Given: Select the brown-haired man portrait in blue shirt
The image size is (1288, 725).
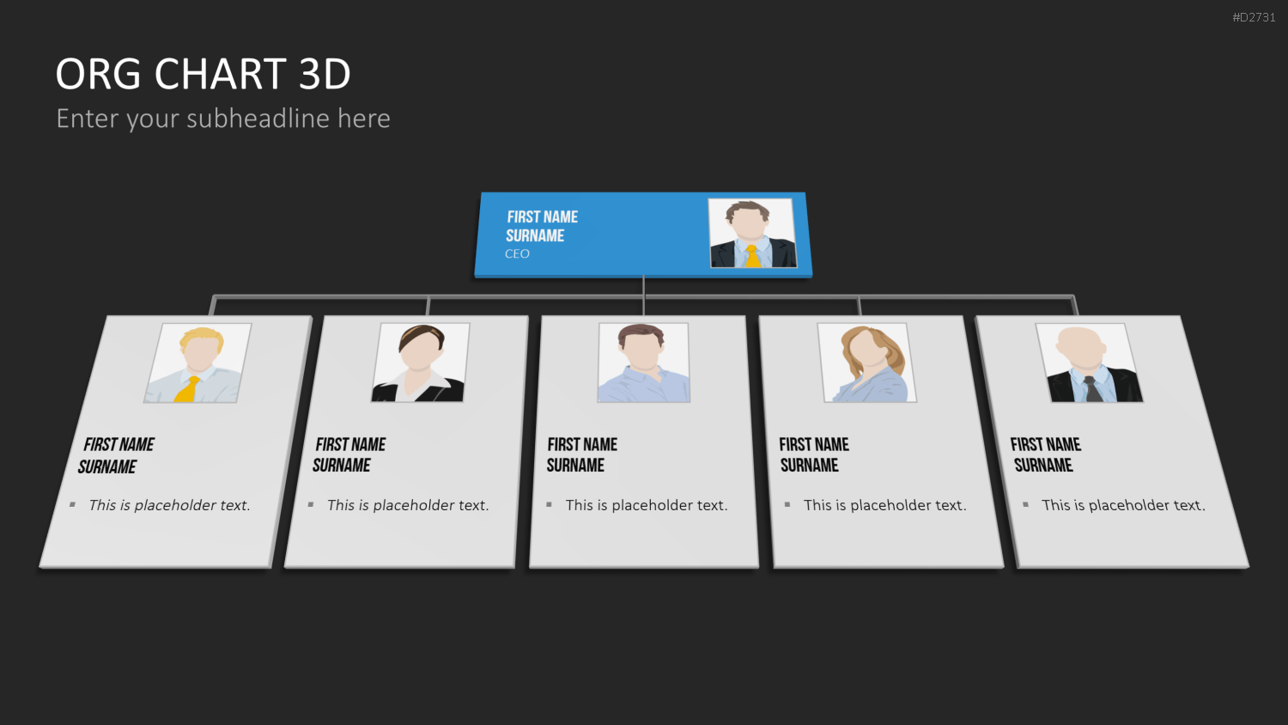Looking at the screenshot, I should (x=644, y=362).
